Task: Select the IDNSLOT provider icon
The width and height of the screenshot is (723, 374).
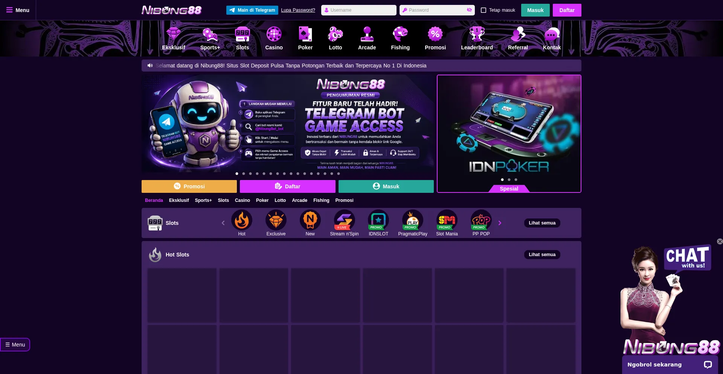Action: pos(378,223)
